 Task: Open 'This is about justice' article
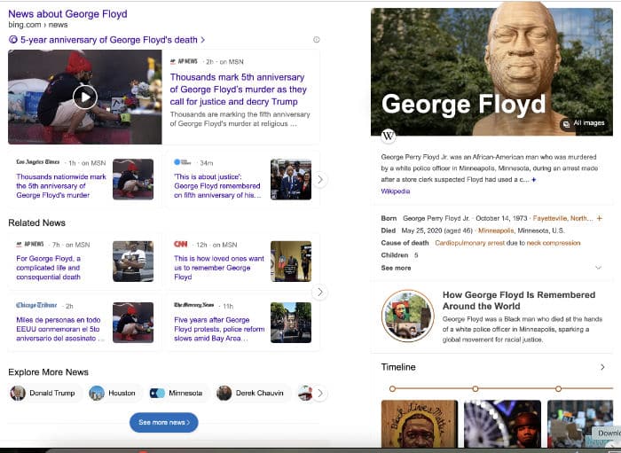coord(217,186)
